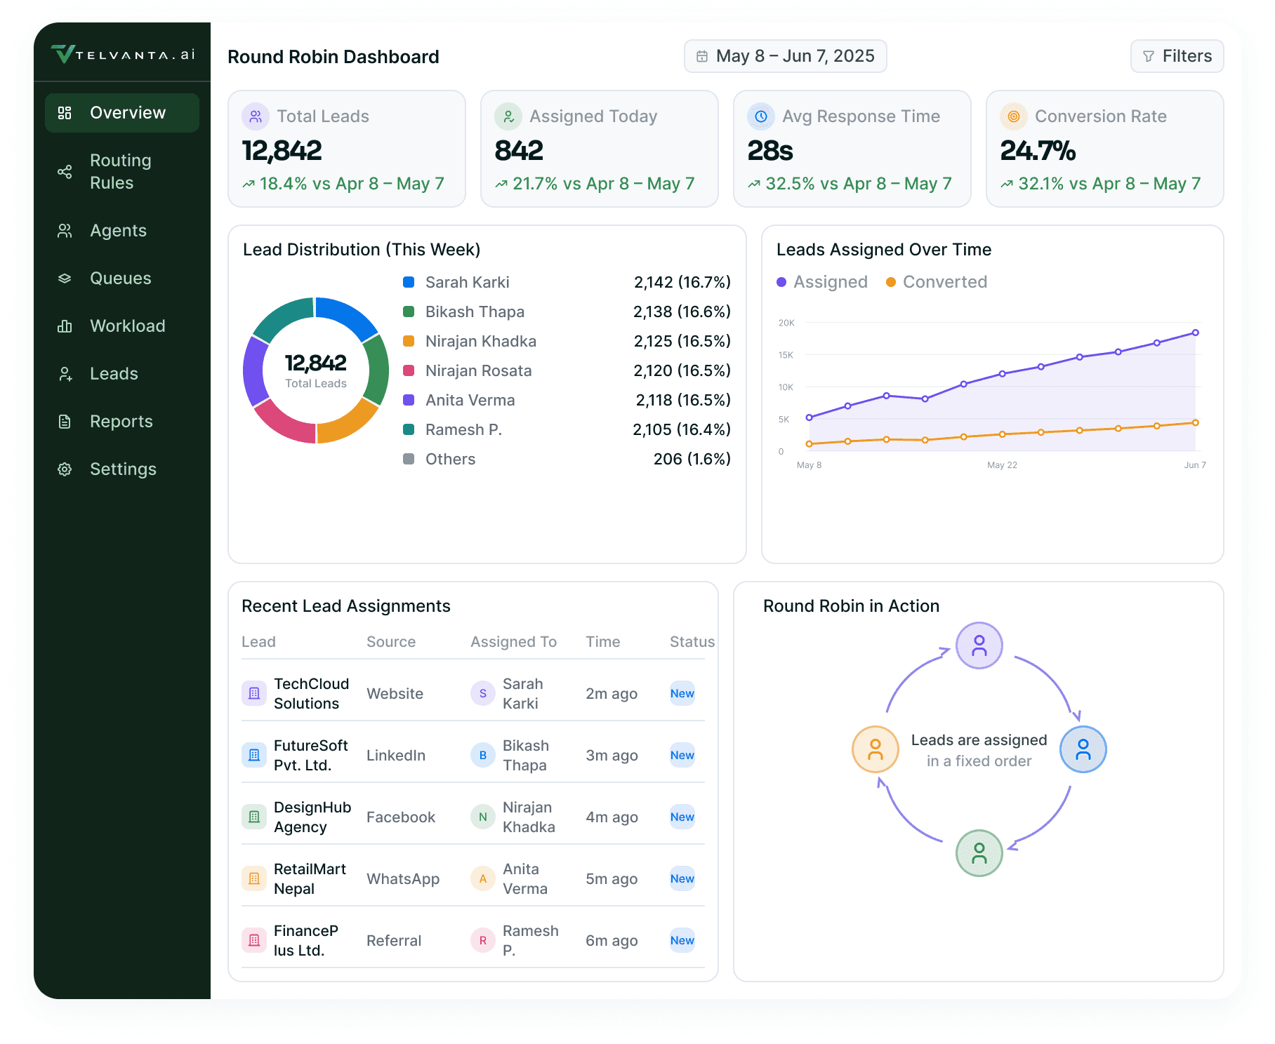Click the FutureSoft Pvt. Ltd. building icon

[254, 756]
